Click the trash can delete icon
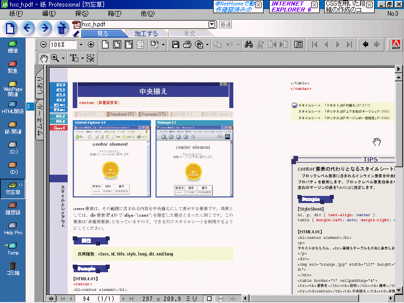 pos(62,28)
